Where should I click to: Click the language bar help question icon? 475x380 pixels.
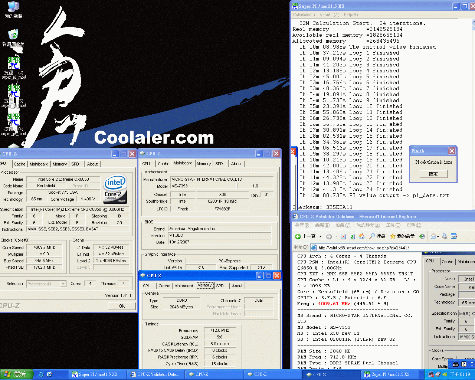pyautogui.click(x=463, y=364)
